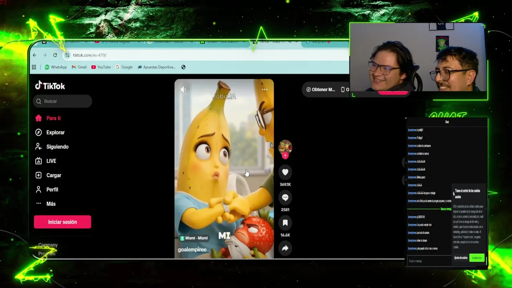
Task: Click the 369.1K likes count
Action: pyautogui.click(x=285, y=184)
